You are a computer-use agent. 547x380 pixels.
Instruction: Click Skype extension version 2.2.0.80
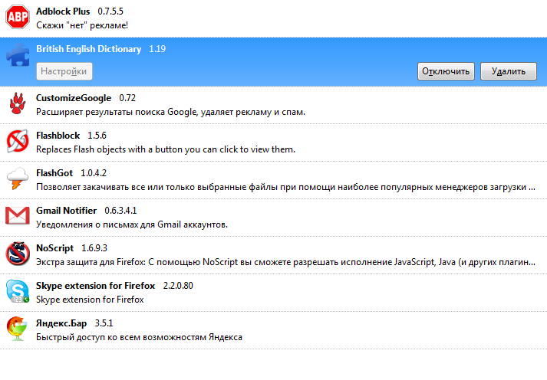[178, 286]
